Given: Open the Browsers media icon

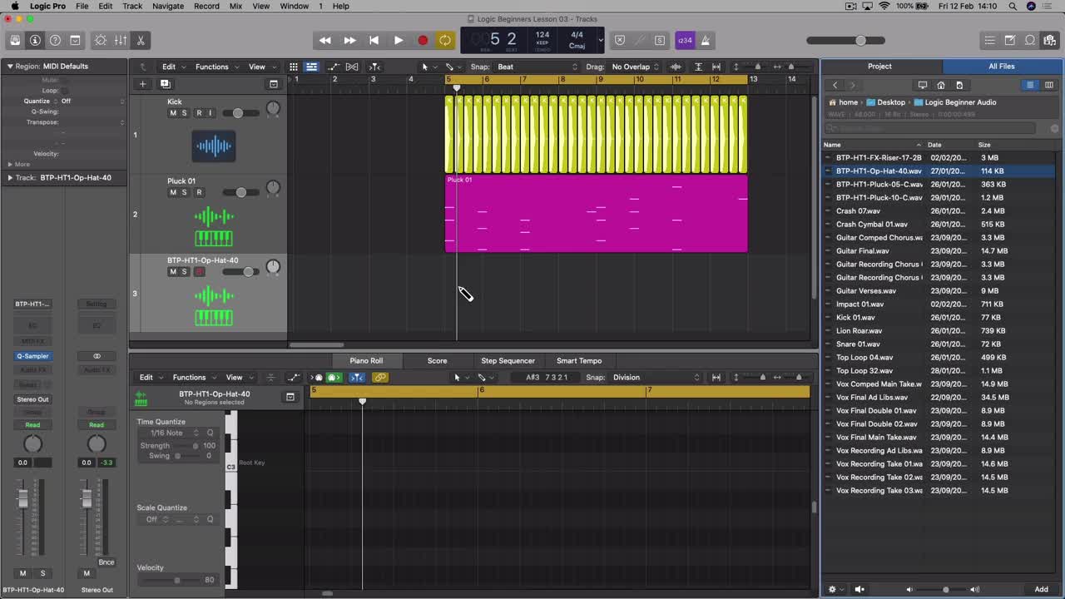Looking at the screenshot, I should 1050,40.
